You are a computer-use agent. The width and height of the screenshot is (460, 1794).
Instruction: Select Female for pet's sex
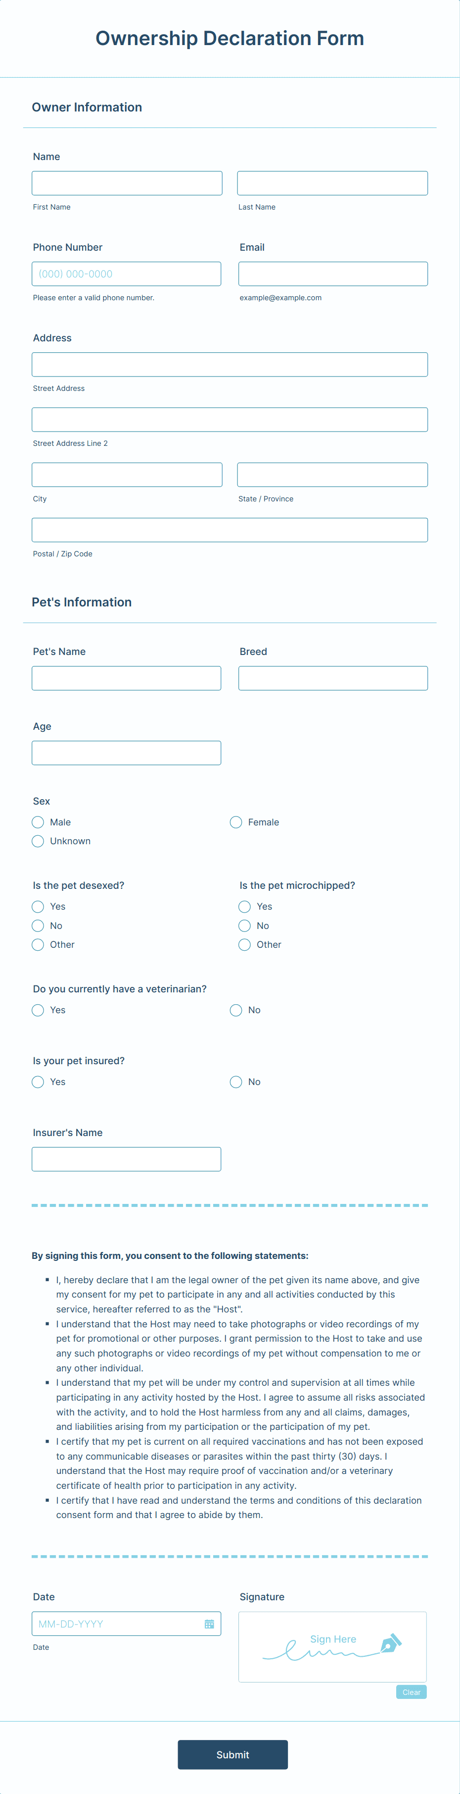coord(236,822)
